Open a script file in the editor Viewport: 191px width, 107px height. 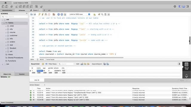tap(32, 14)
